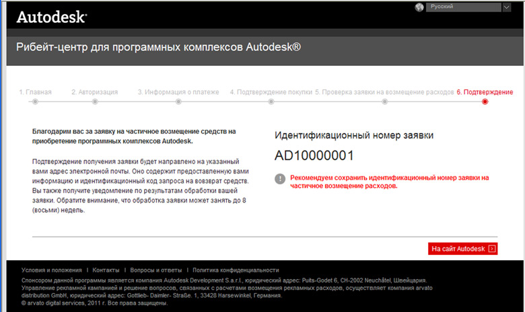
Task: Click the page title Рибейт-центр для программных комплексов Autodesk
Action: pos(158,47)
